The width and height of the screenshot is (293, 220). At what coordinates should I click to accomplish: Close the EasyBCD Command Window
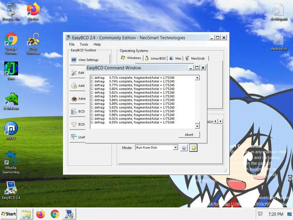click(x=203, y=68)
